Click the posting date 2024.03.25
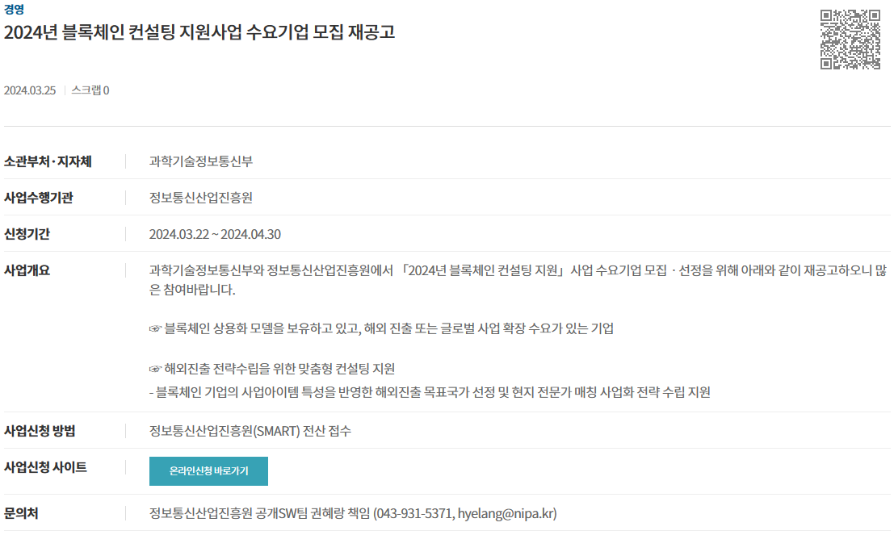The width and height of the screenshot is (894, 535). coord(30,90)
